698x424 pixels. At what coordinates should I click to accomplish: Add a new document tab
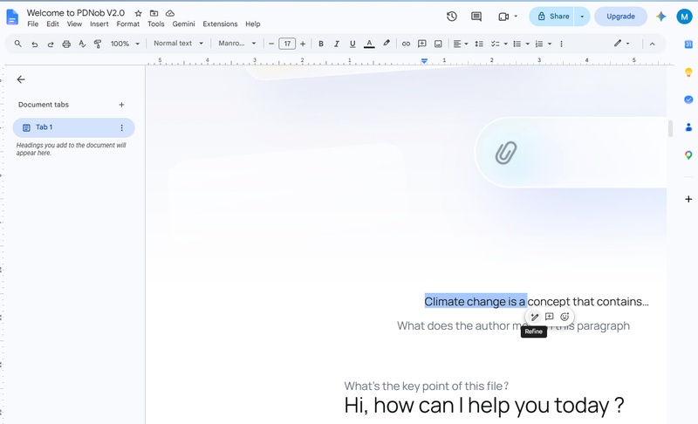121,105
